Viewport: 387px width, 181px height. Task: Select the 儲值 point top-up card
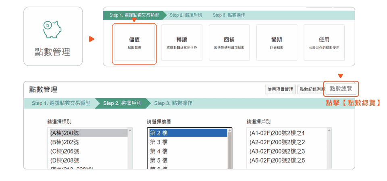point(134,44)
